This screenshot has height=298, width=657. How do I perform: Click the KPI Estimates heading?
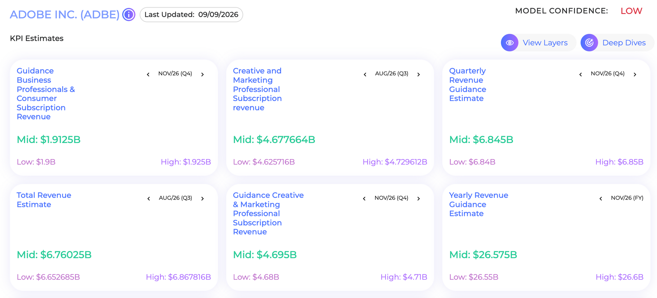37,38
